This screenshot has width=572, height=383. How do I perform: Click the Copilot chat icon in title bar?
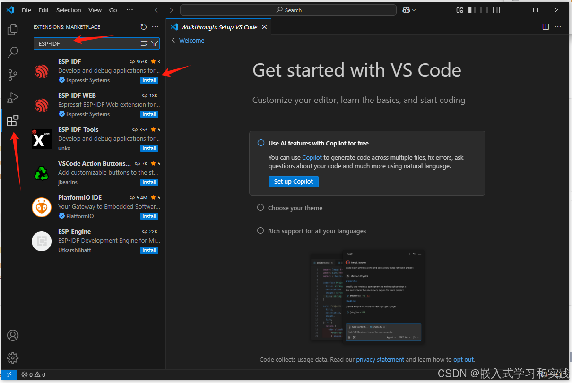[406, 10]
